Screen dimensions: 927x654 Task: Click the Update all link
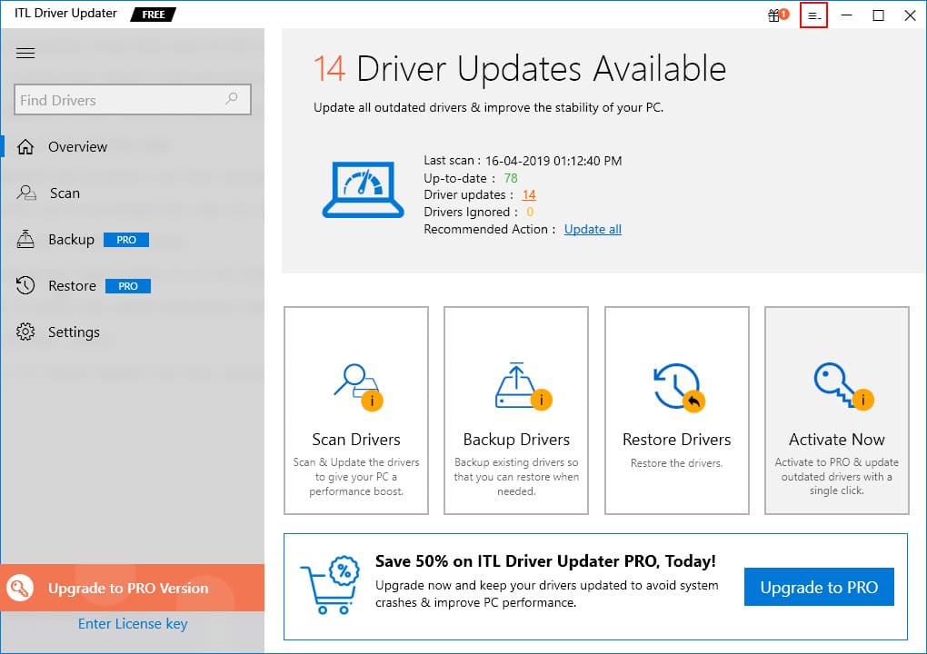[x=593, y=229]
